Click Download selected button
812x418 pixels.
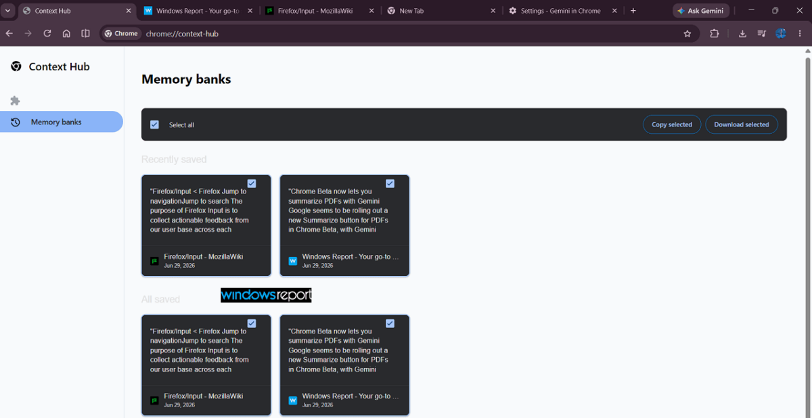742,124
